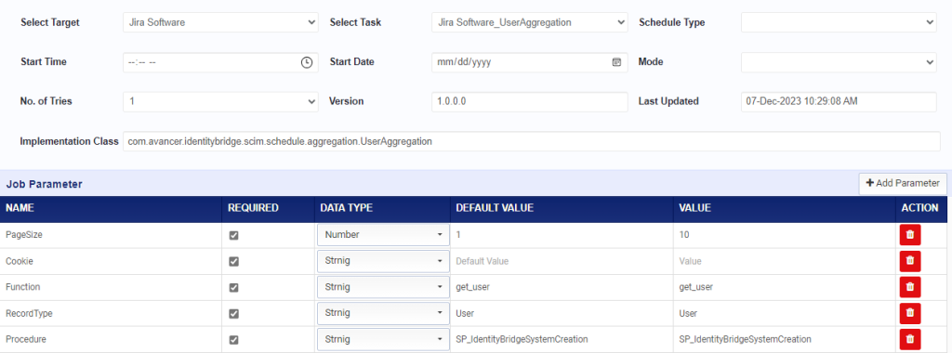Click the Add Parameter button

tap(903, 183)
